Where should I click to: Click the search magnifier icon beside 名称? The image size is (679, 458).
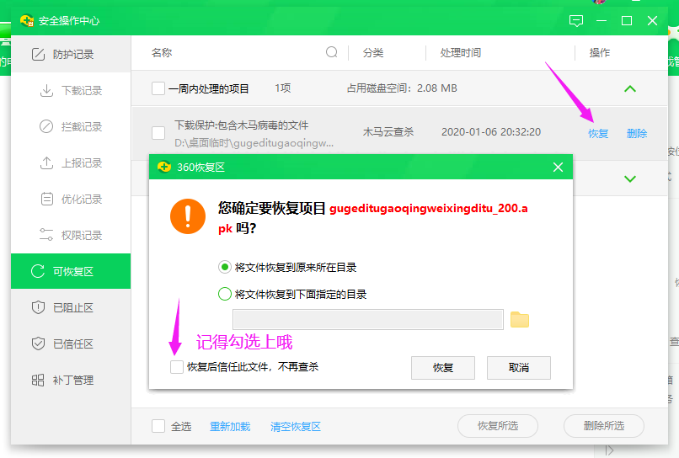(x=332, y=52)
